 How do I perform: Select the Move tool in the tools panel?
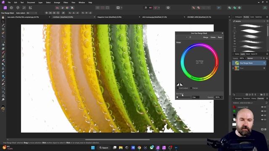pos(3,21)
